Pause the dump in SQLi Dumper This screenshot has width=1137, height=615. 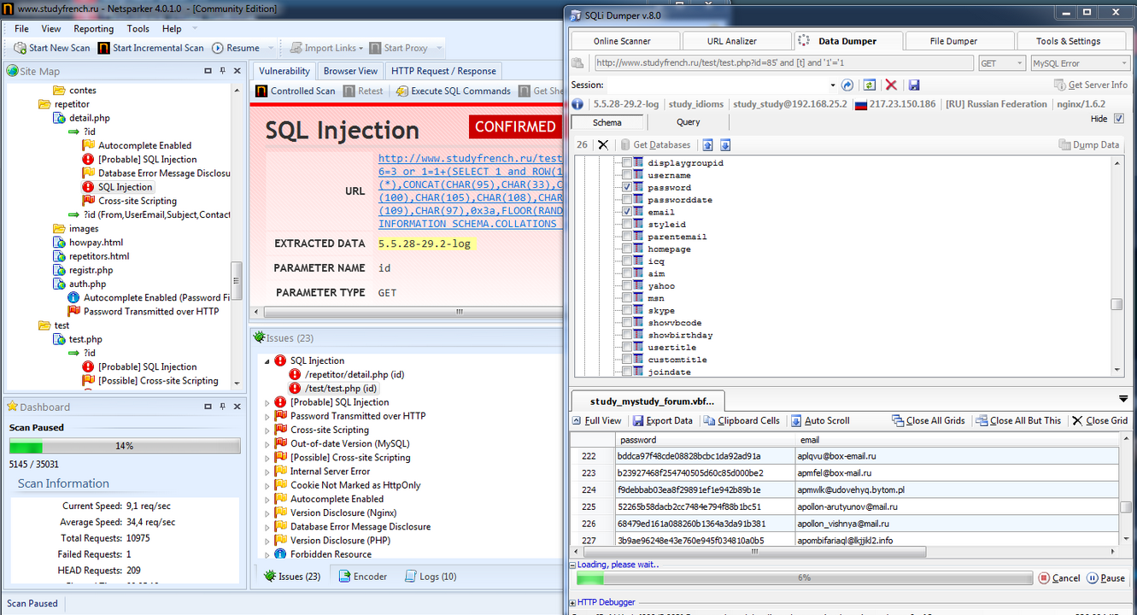click(x=1105, y=578)
